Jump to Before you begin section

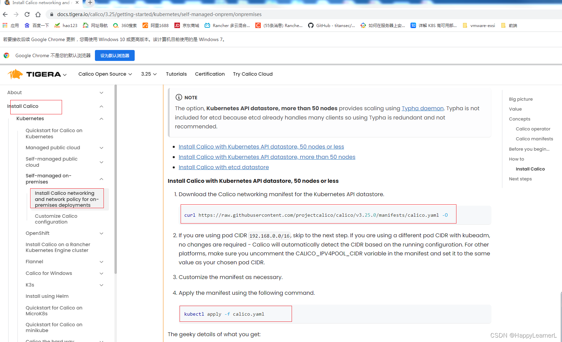pyautogui.click(x=529, y=149)
